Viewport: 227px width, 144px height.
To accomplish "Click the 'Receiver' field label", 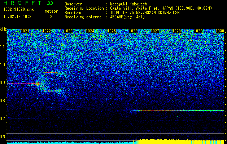I will (73, 13).
